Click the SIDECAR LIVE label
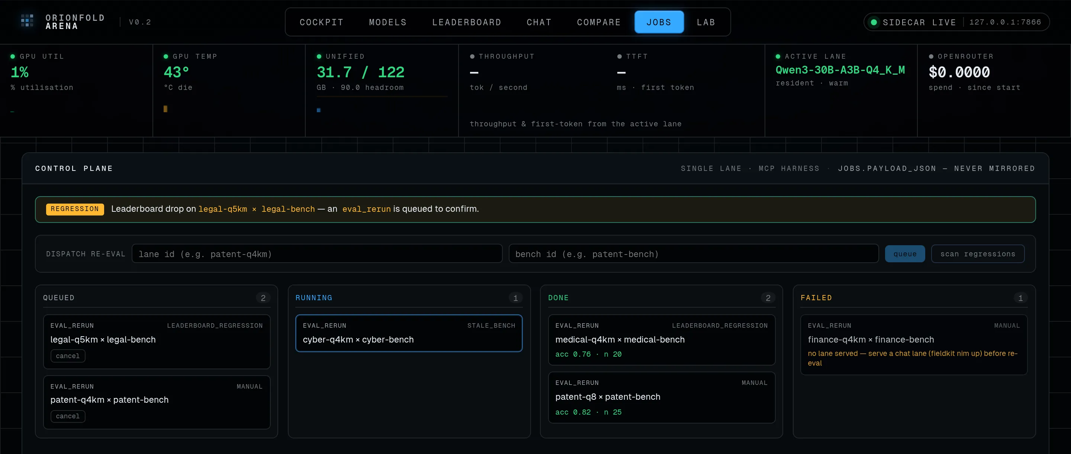The image size is (1071, 454). click(x=919, y=22)
